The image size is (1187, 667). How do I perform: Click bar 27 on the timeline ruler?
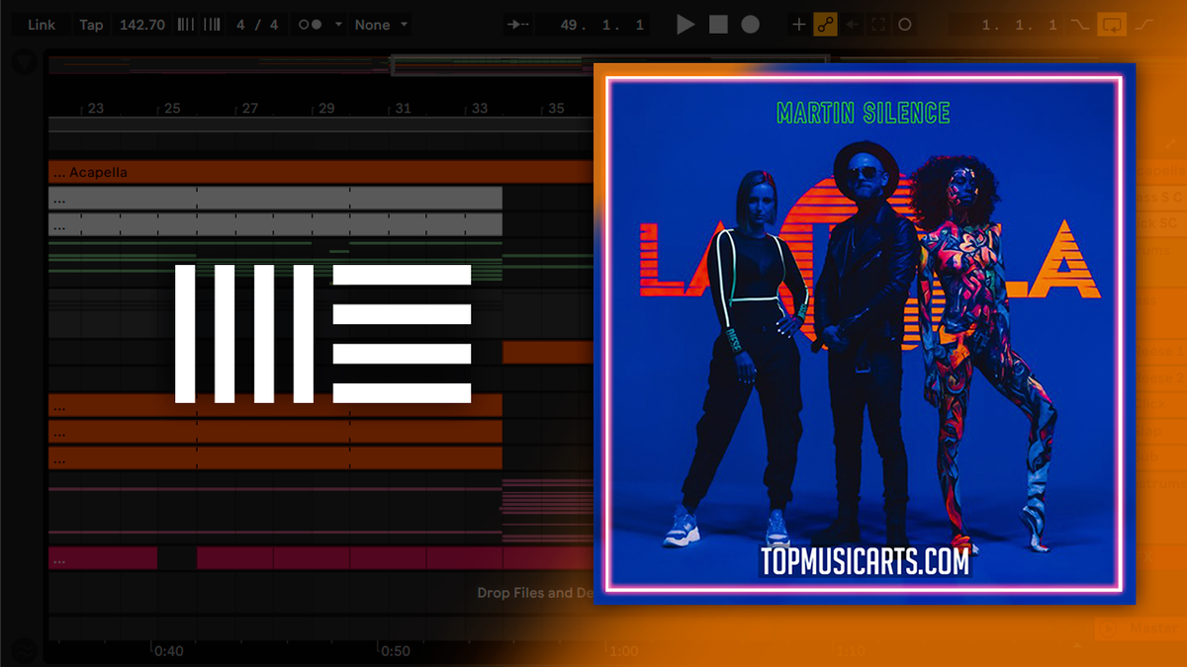coord(249,109)
